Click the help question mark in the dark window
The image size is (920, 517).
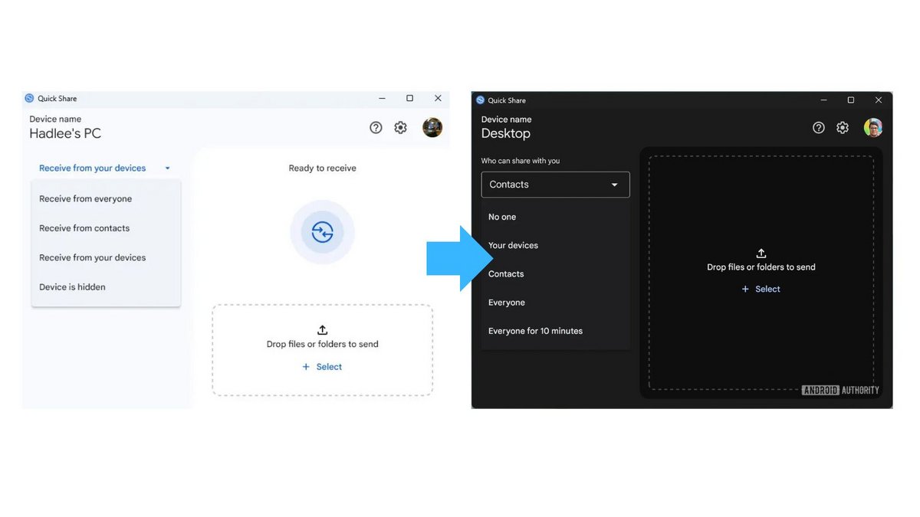pyautogui.click(x=818, y=127)
